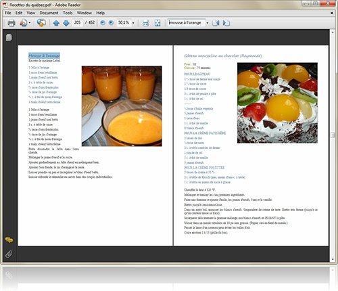Click the vertical scrollbar thumb
Viewport: 338px width, 291px height.
coord(333,135)
